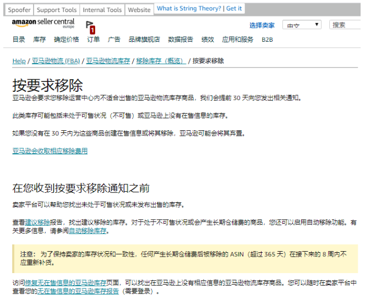Click the What is String Theory link
The height and width of the screenshot is (300, 365).
pos(189,8)
